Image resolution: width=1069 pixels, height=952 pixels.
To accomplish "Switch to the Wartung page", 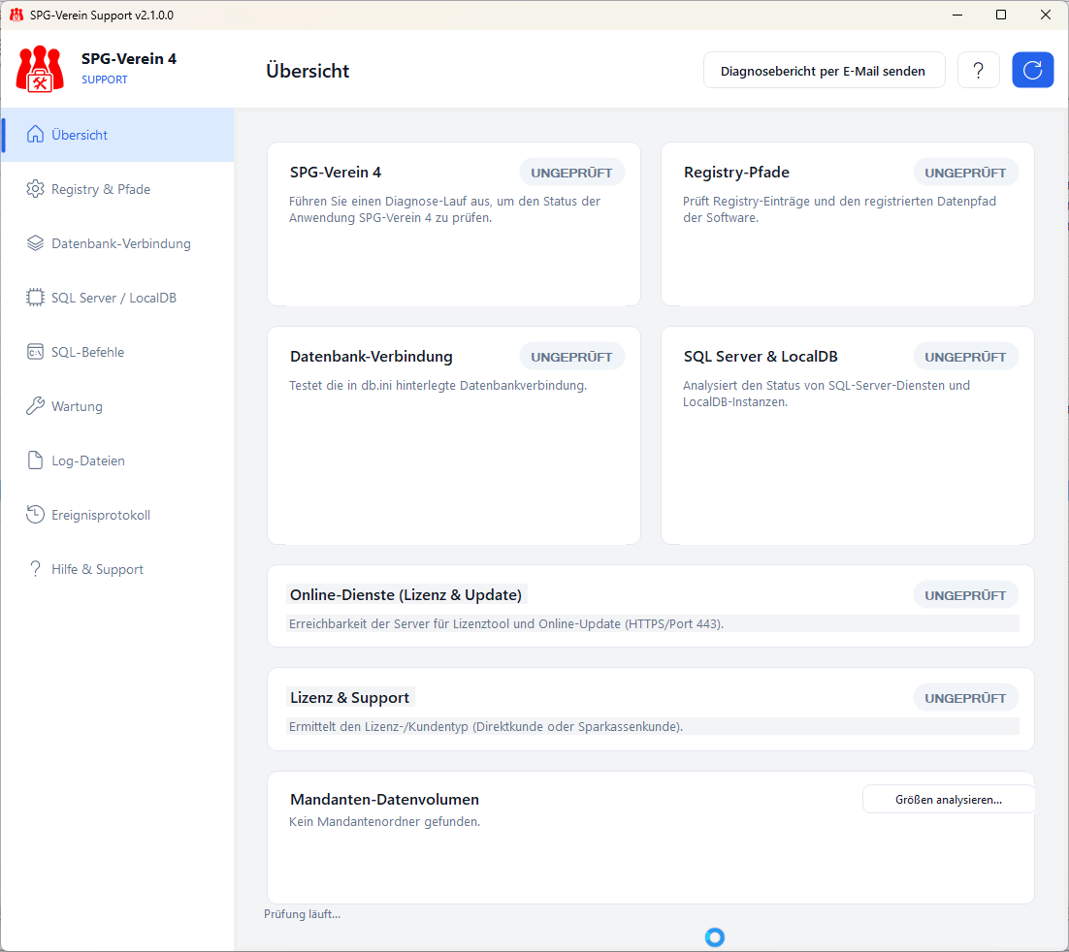I will click(117, 406).
